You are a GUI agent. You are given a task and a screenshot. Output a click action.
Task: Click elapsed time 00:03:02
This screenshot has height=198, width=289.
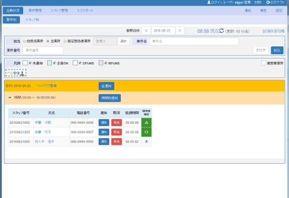132,142
